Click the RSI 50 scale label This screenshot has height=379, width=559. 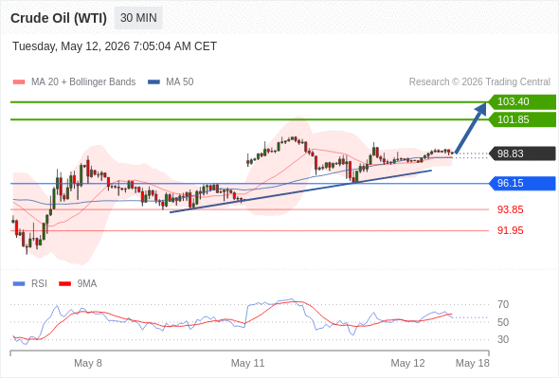pyautogui.click(x=503, y=322)
